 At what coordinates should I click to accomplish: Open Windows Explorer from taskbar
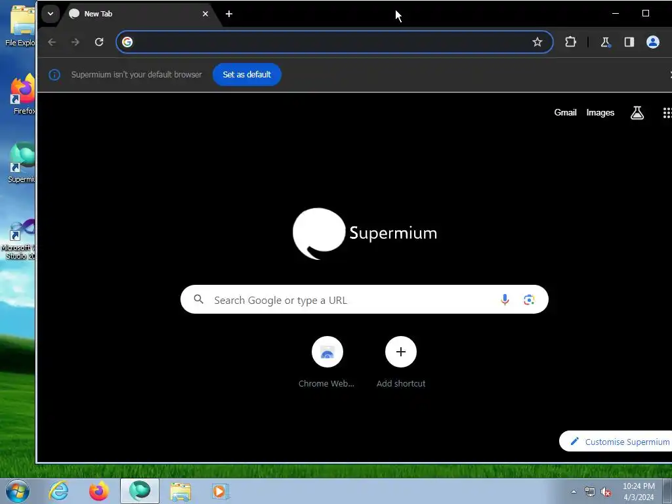tap(180, 492)
